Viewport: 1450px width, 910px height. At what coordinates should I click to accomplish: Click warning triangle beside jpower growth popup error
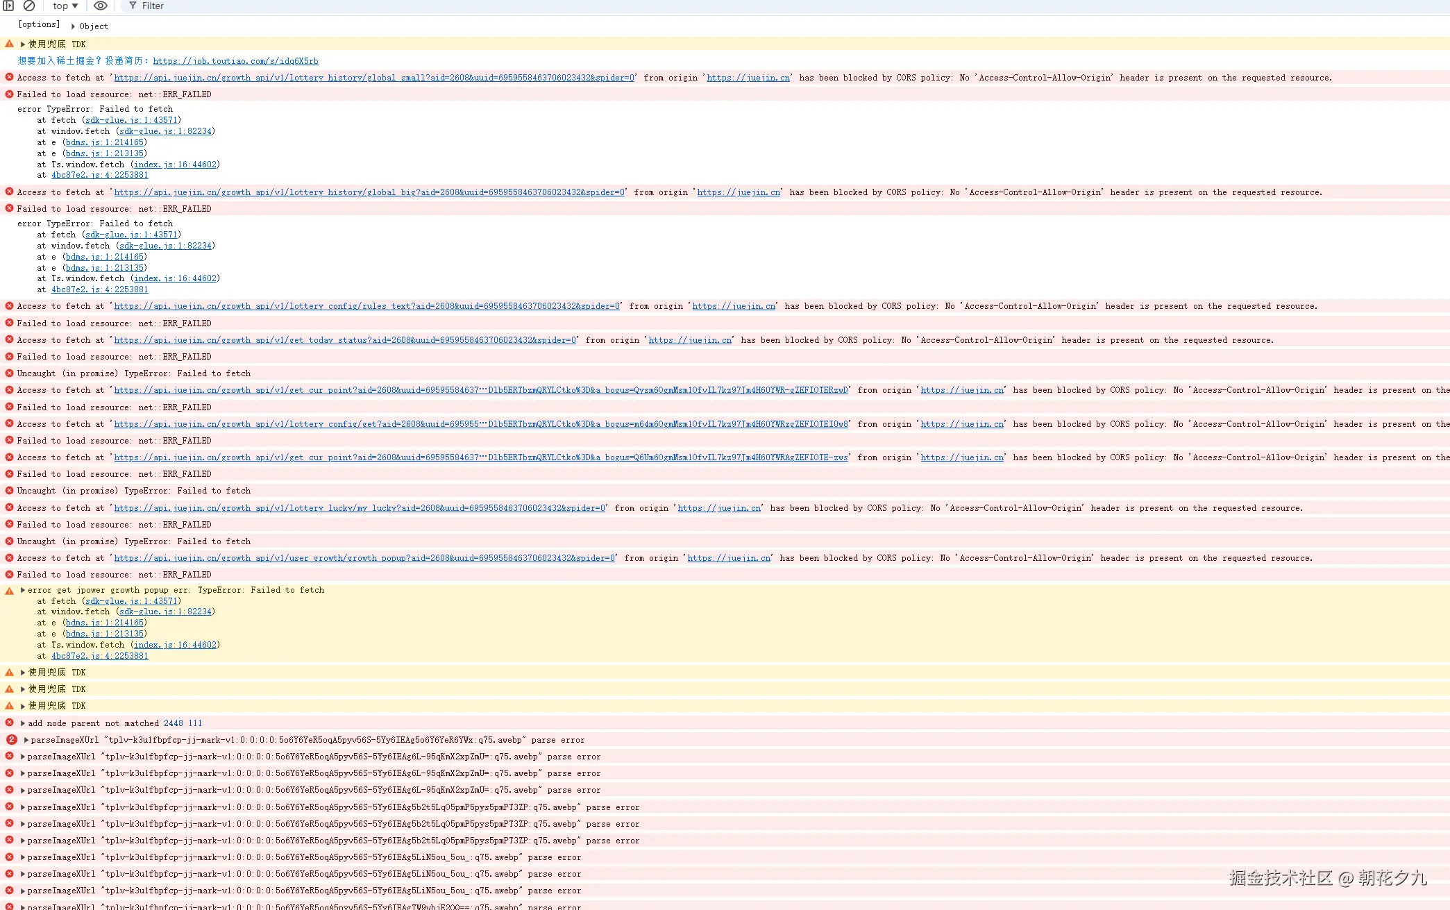(9, 591)
